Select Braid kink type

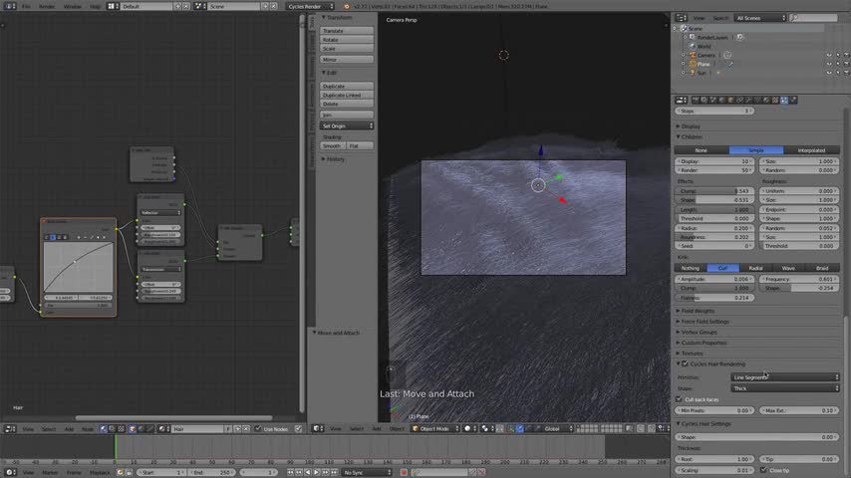[822, 268]
